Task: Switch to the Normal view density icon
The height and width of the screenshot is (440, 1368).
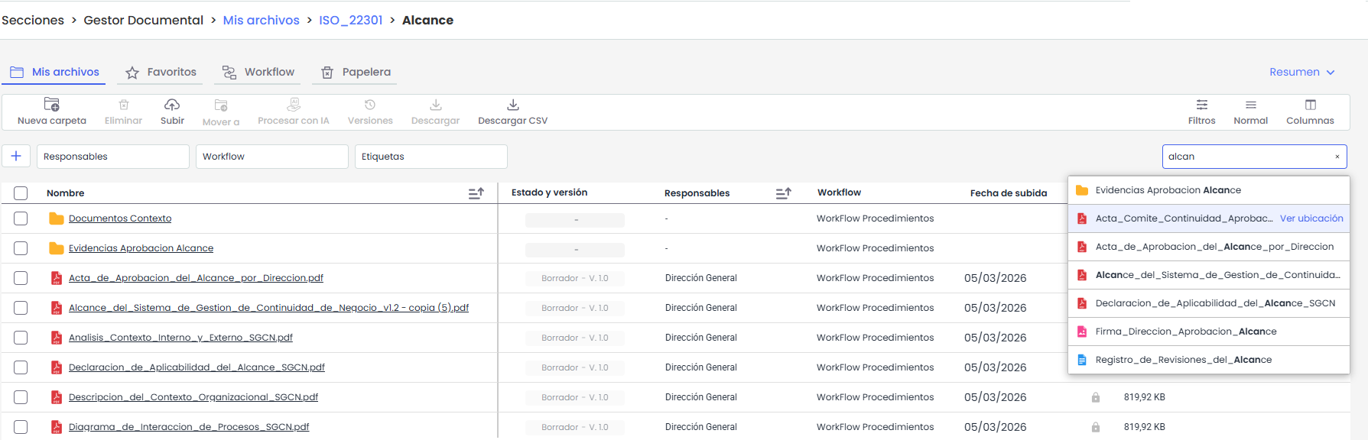Action: tap(1250, 105)
